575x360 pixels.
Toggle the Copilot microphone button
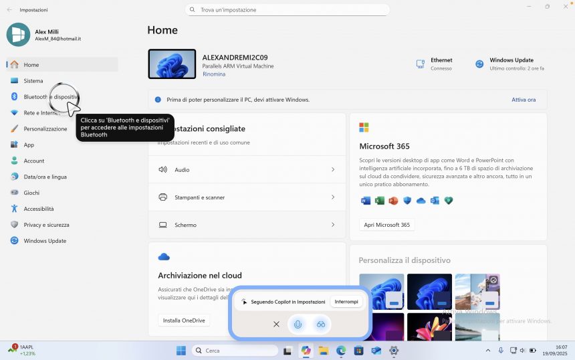[x=298, y=324]
